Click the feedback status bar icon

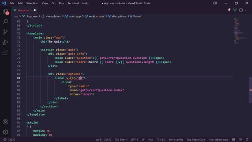click(240, 140)
